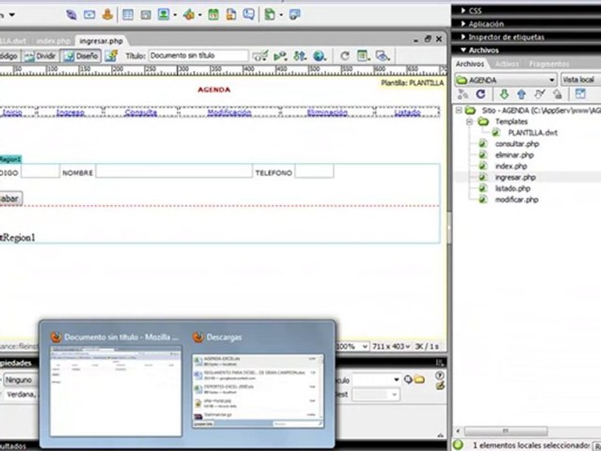Expand Files panel to show both sites
Screen dimensions: 601x451
pos(580,94)
